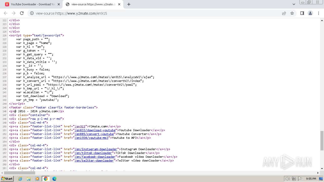Open the /en1938/youtube-mp3 link
The image size is (324, 182).
click(91, 138)
